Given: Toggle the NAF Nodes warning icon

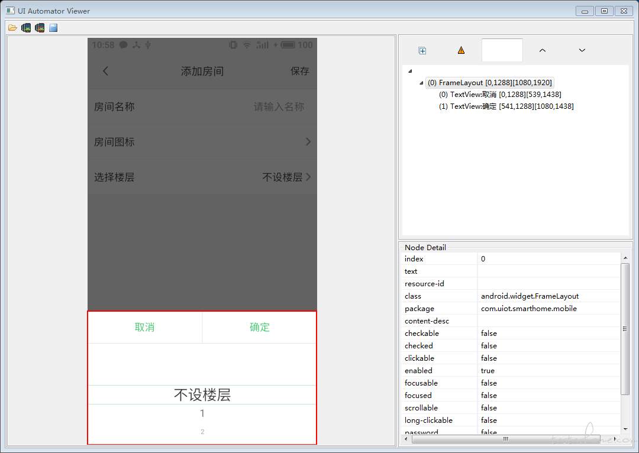Looking at the screenshot, I should point(461,50).
